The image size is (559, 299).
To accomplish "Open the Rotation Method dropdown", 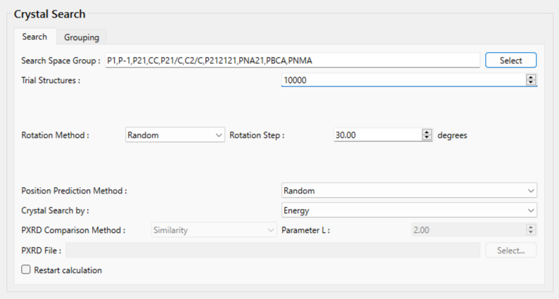I will click(174, 135).
